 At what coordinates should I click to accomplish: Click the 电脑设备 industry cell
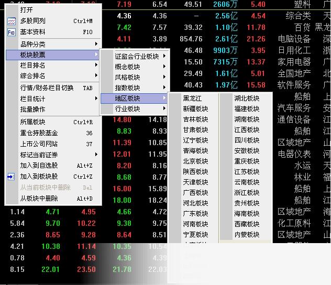[294, 39]
